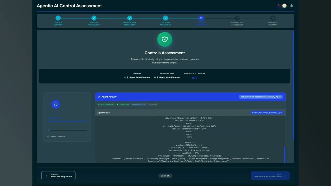Select the Querying Data status pill
The height and width of the screenshot is (186, 331).
point(123,104)
